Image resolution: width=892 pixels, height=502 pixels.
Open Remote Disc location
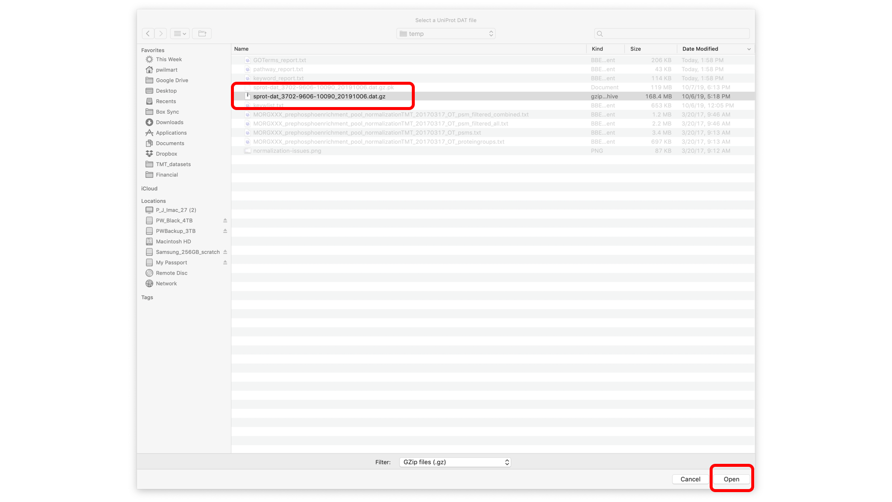pos(171,273)
